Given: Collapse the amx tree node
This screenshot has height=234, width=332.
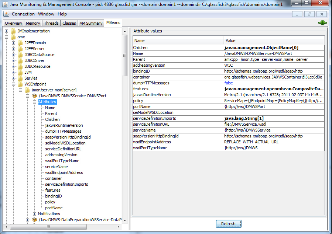Looking at the screenshot, I should pyautogui.click(x=6, y=37).
